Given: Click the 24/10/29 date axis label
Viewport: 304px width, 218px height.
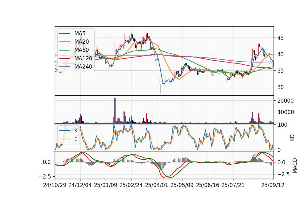Looking at the screenshot, I should (55, 185).
